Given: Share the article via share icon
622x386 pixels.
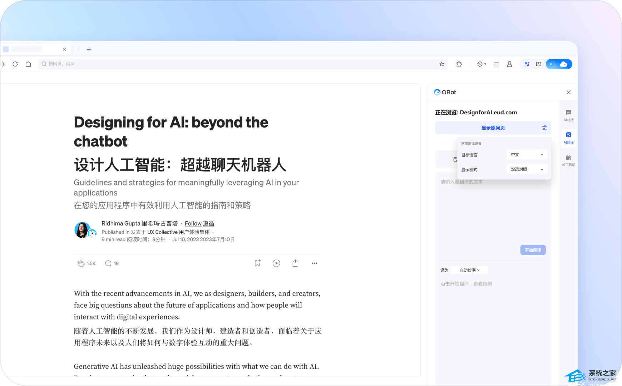Looking at the screenshot, I should click(x=295, y=263).
